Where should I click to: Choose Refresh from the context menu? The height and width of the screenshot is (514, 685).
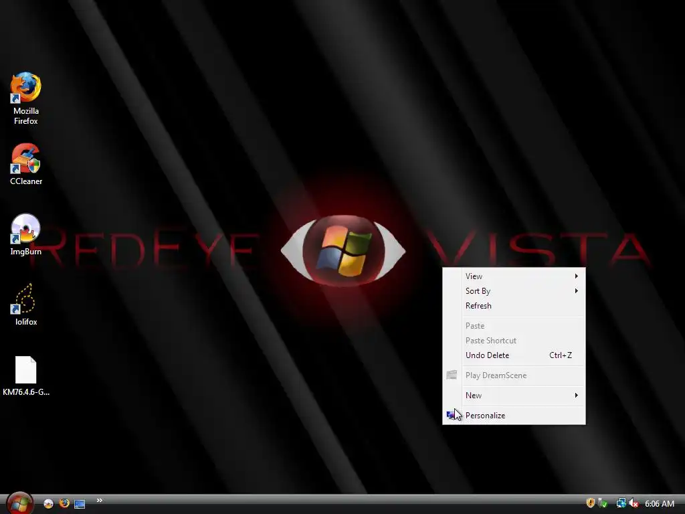point(514,306)
